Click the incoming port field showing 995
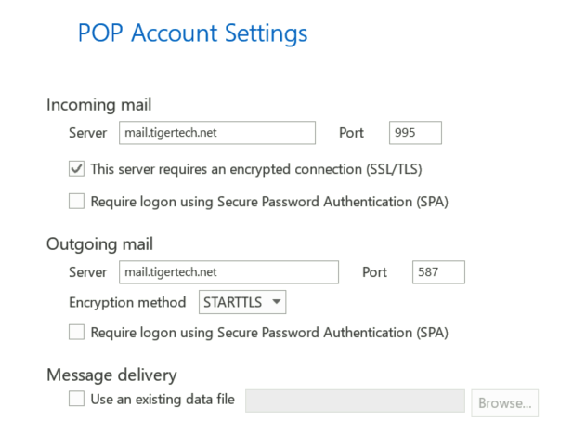The image size is (586, 434). (x=415, y=133)
